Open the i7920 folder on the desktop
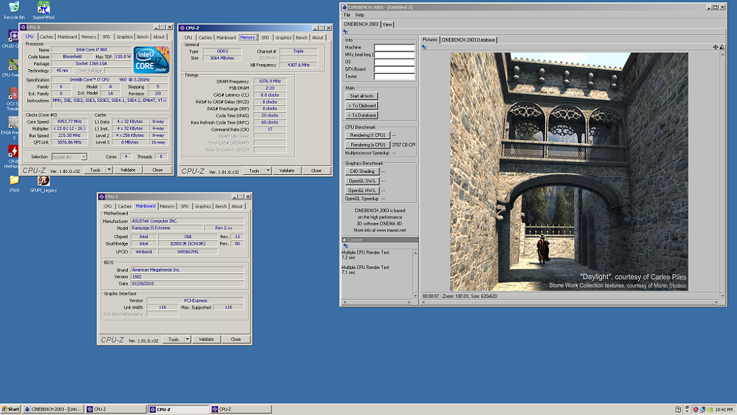Viewport: 737px width, 415px height. (14, 184)
